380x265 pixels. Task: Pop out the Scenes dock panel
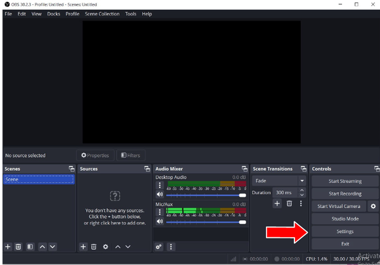click(72, 169)
